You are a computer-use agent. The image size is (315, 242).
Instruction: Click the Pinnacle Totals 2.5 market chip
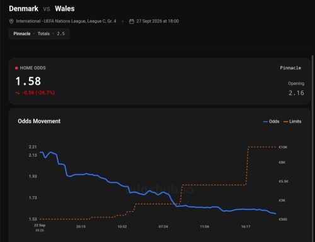tap(39, 34)
